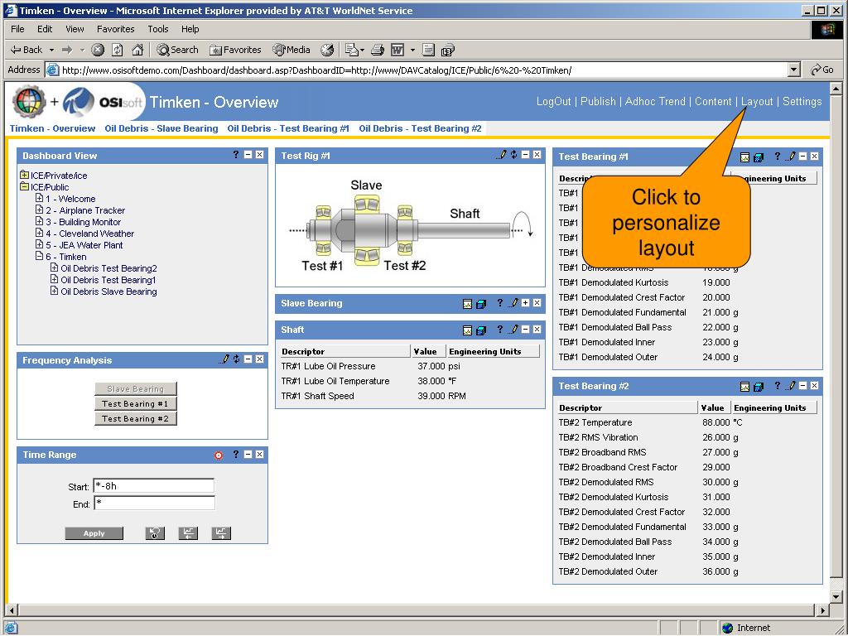Click the browser address URL field
The width and height of the screenshot is (848, 636).
(417, 70)
